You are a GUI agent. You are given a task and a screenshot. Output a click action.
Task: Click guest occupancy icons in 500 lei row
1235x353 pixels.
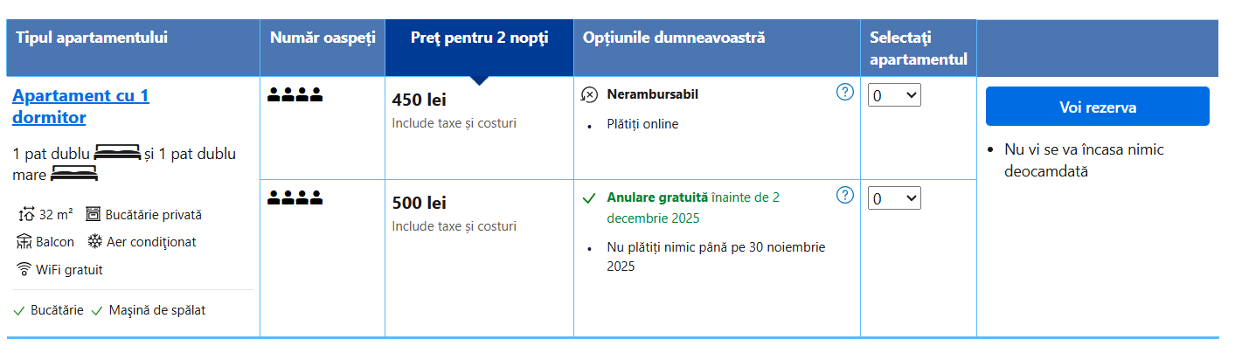[295, 198]
